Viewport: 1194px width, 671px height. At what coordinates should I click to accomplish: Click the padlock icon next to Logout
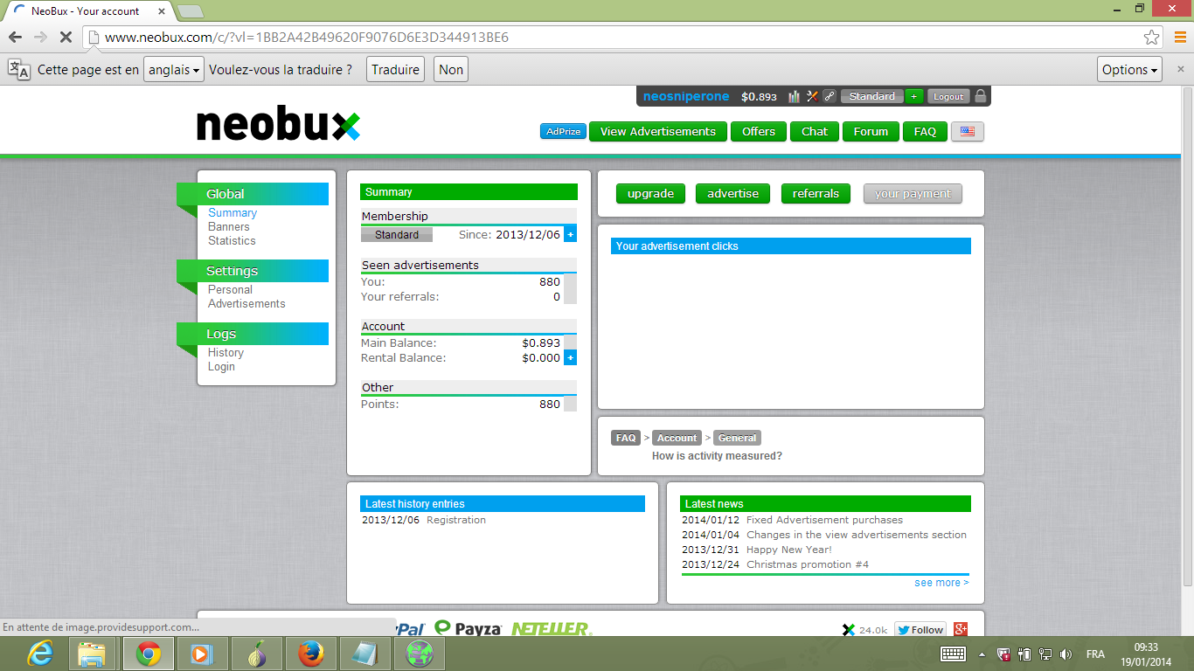[981, 96]
